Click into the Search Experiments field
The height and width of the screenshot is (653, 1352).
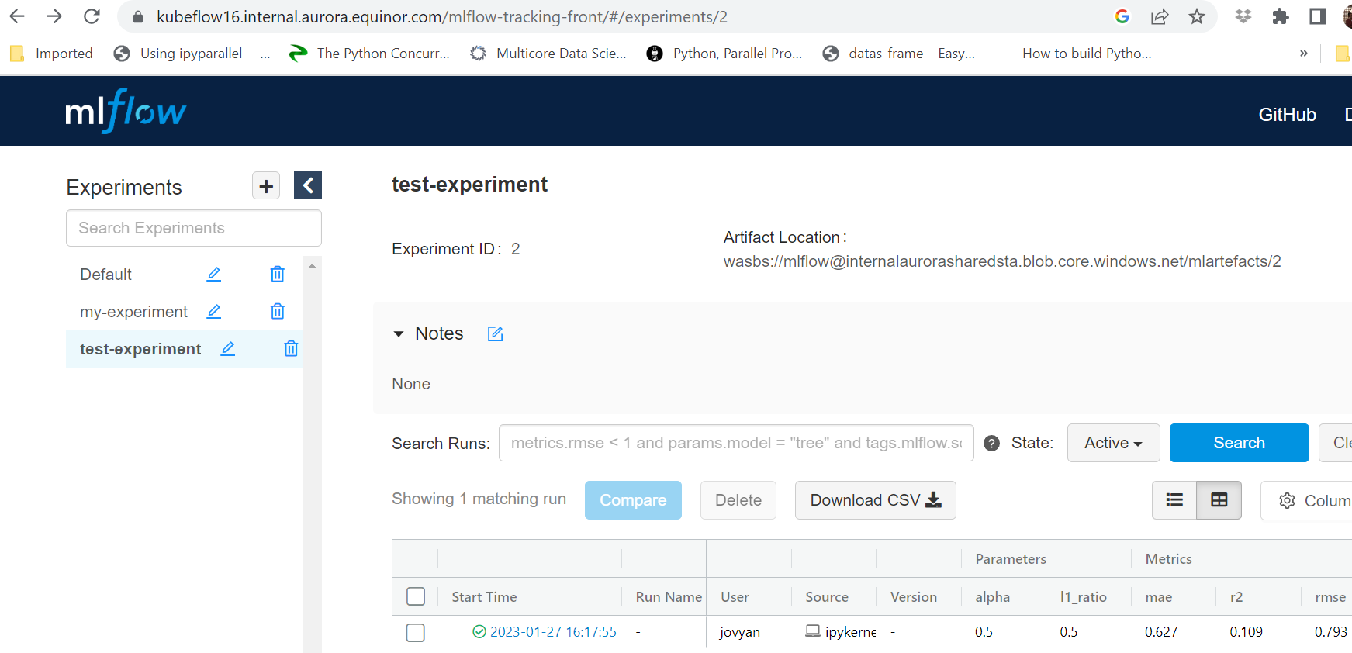point(194,228)
